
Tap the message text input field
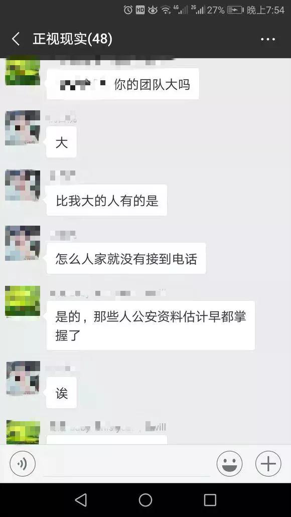click(126, 464)
